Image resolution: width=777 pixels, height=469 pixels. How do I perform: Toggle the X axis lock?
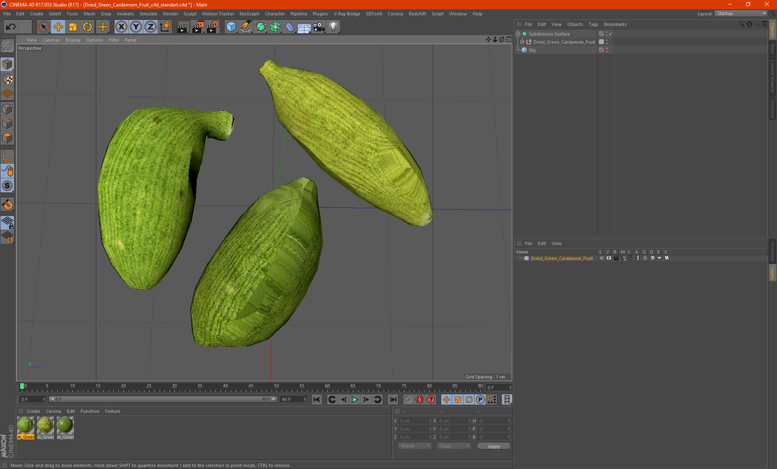(x=121, y=27)
